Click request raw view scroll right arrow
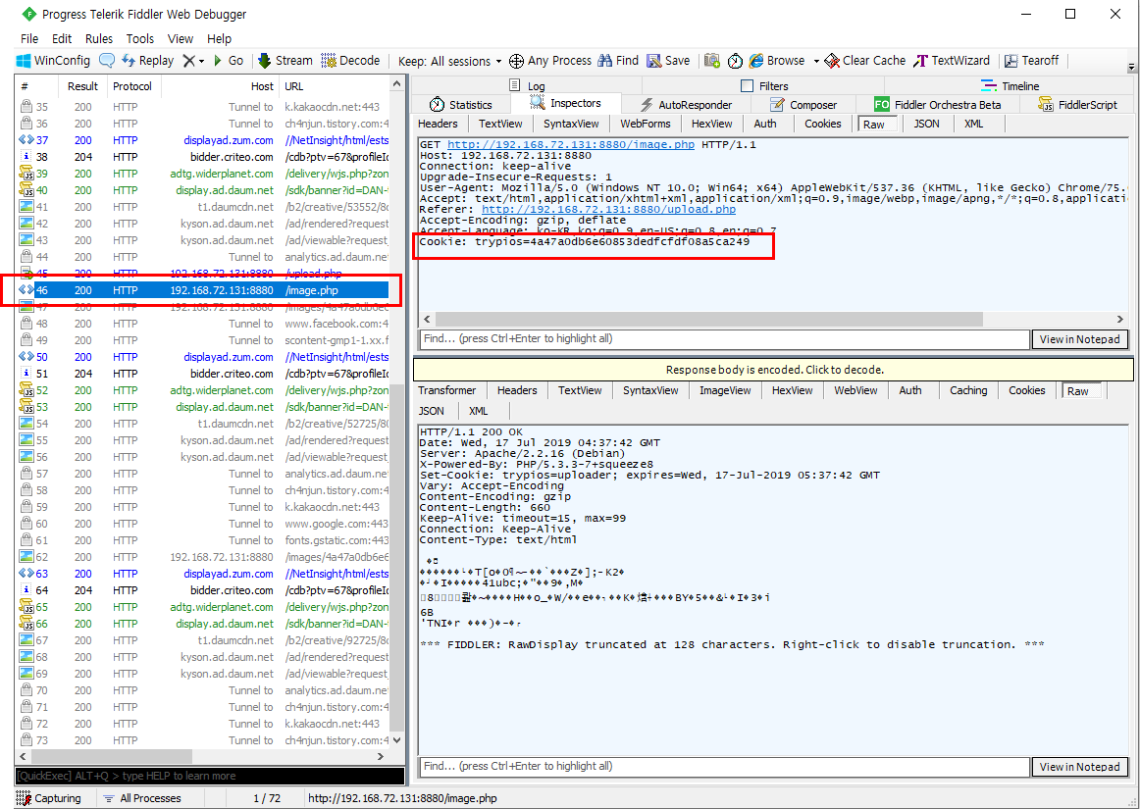Viewport: 1140px width, 809px height. click(x=1120, y=319)
